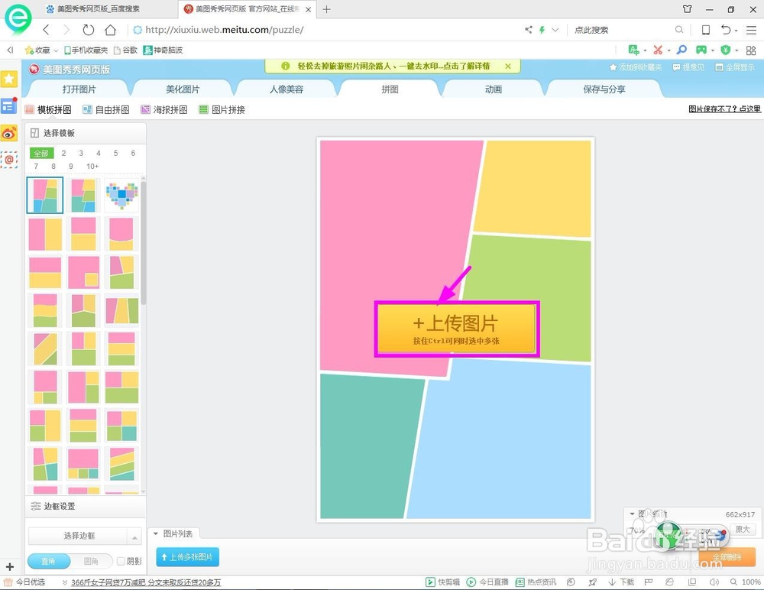Click the 快剪辑 icon in status bar

(x=442, y=582)
